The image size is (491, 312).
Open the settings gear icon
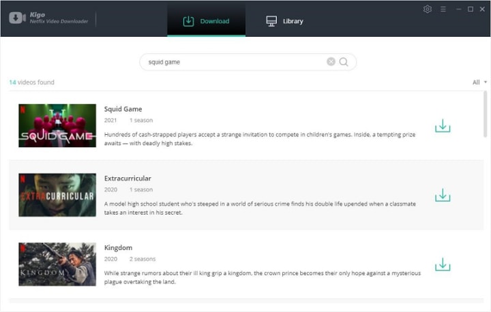click(428, 9)
